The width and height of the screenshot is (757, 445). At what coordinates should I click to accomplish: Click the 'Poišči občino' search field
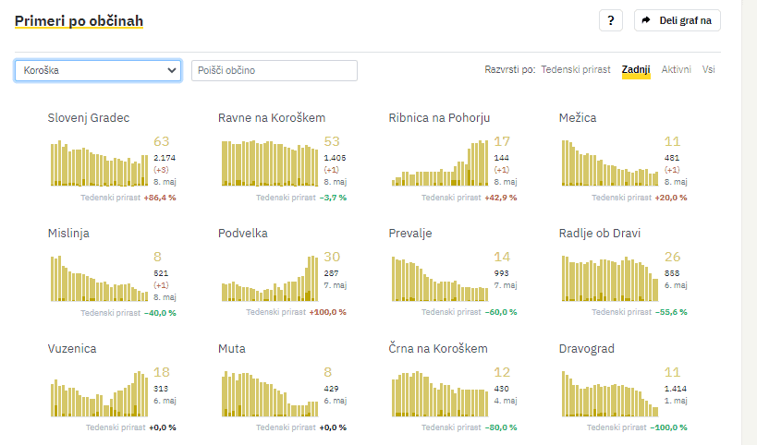pos(274,70)
